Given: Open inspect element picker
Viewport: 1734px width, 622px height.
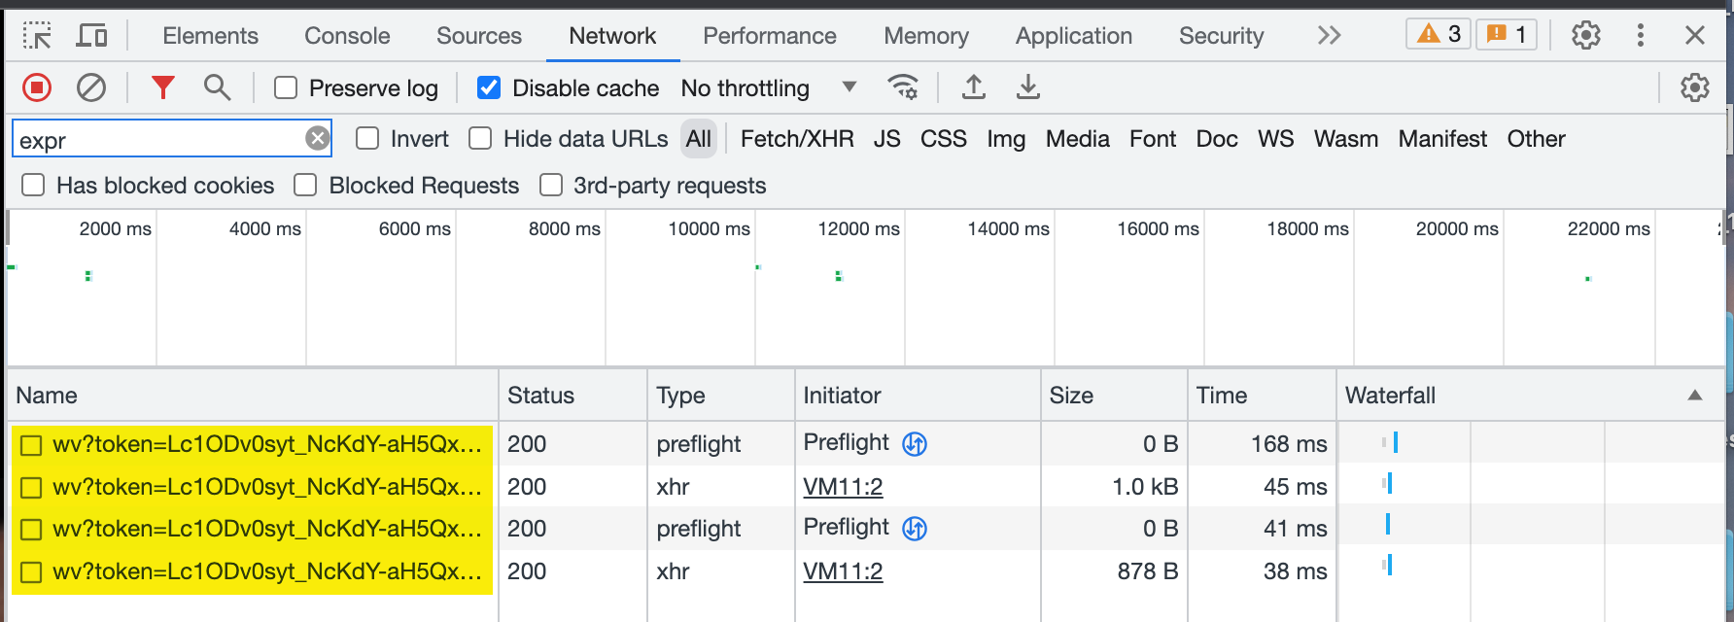Looking at the screenshot, I should (x=37, y=36).
